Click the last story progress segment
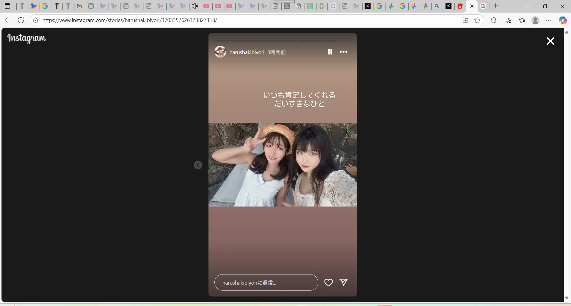Viewport: 571px width, 306px height. pos(338,41)
